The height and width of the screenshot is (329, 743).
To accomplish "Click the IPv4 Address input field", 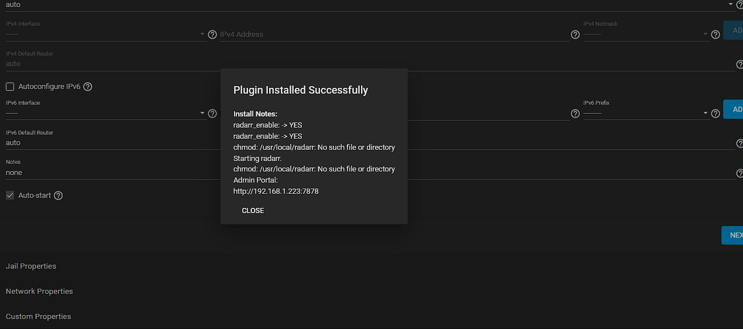I will point(392,35).
